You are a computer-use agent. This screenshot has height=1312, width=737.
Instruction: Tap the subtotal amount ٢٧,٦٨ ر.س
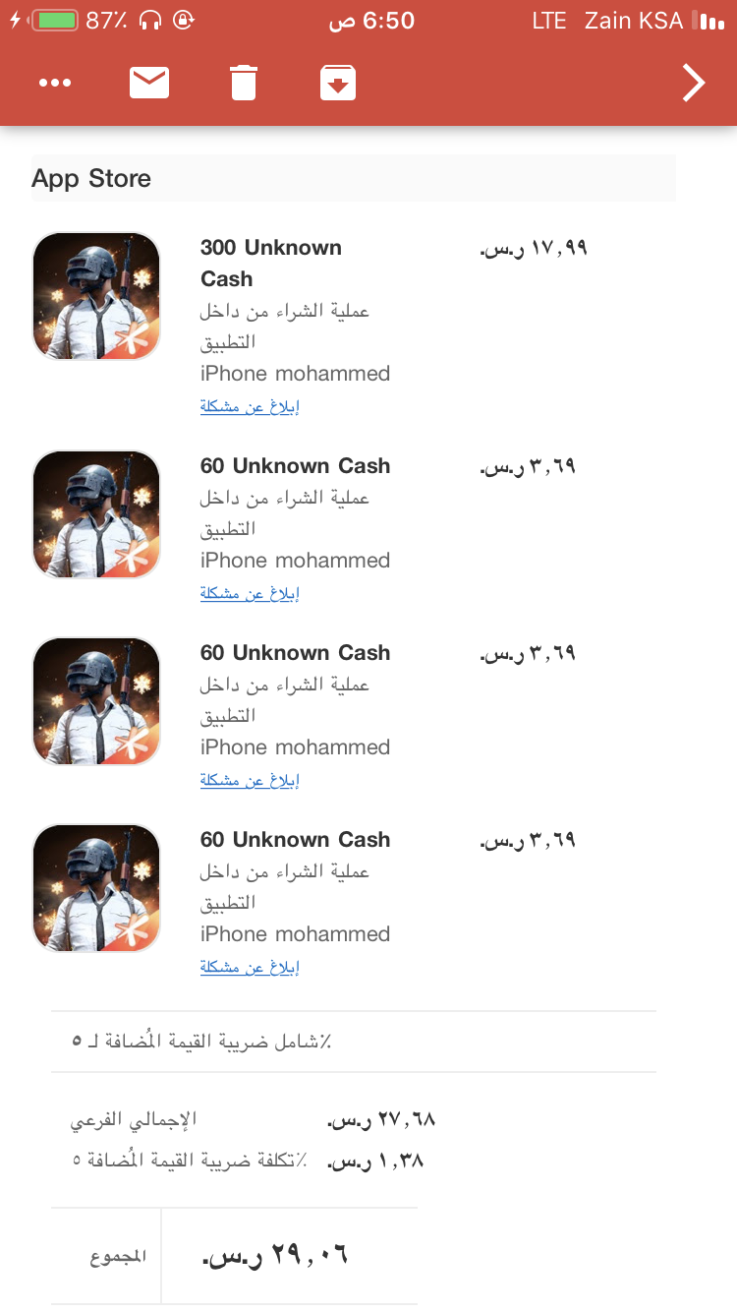(x=381, y=1119)
